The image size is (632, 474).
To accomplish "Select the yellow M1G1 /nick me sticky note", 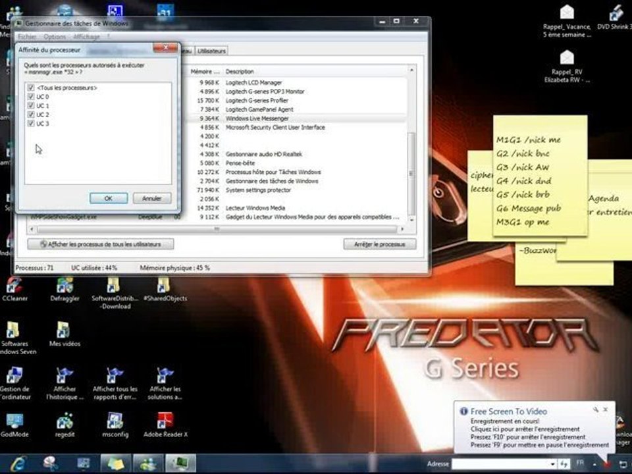I will pyautogui.click(x=540, y=175).
